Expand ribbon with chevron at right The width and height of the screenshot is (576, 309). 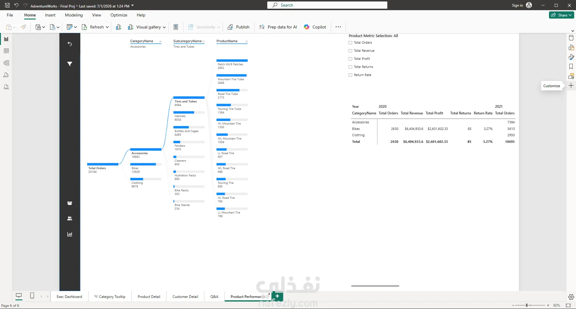pyautogui.click(x=572, y=31)
